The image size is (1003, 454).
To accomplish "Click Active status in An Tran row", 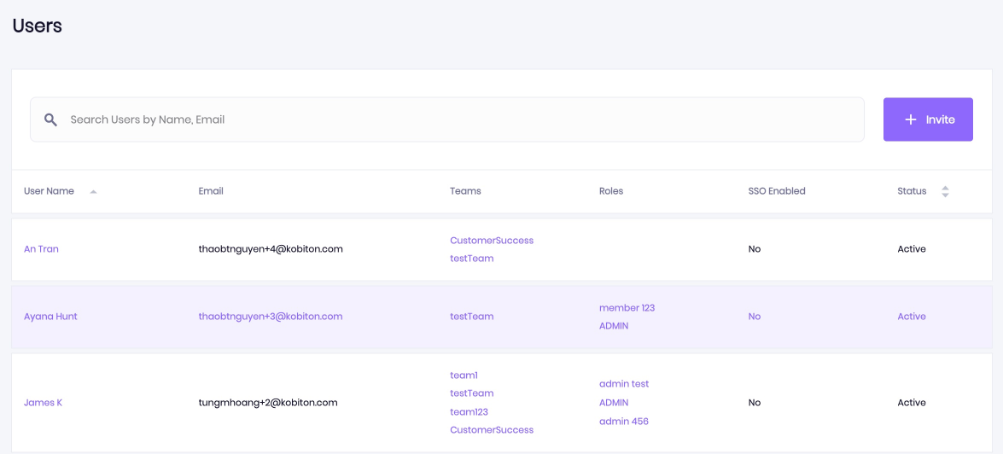I will [x=912, y=248].
